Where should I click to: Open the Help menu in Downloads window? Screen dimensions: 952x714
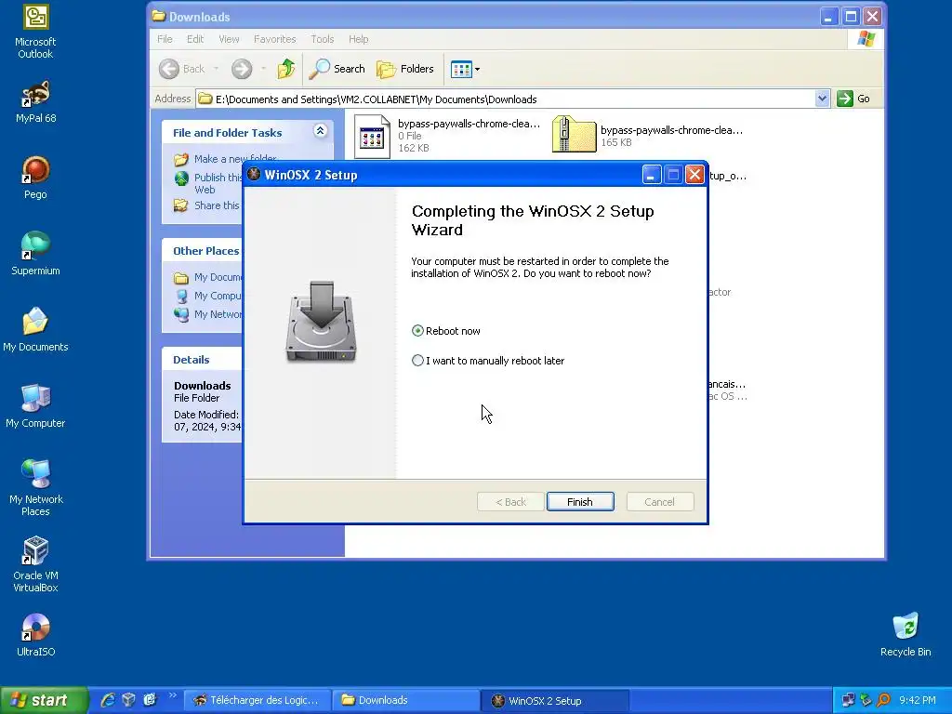click(x=358, y=39)
